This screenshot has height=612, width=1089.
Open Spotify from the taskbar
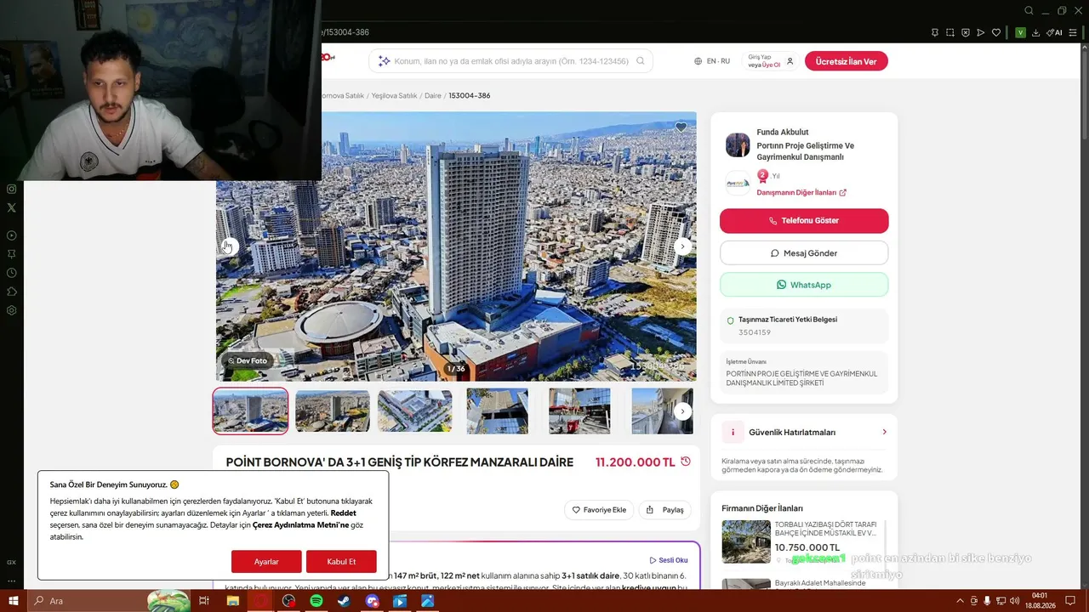(316, 601)
